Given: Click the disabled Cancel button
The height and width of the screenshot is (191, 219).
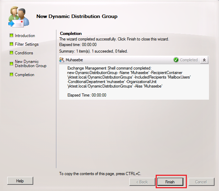Looking at the screenshot, I should pos(201,182).
